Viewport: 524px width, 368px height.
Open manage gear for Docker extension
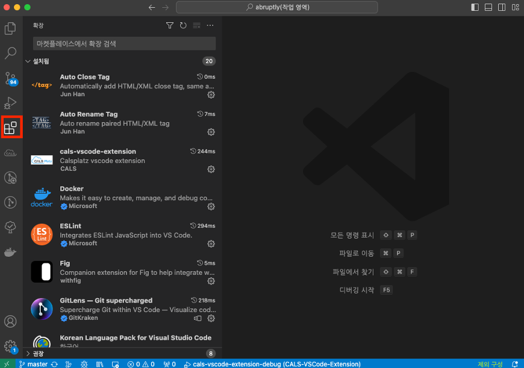point(211,207)
